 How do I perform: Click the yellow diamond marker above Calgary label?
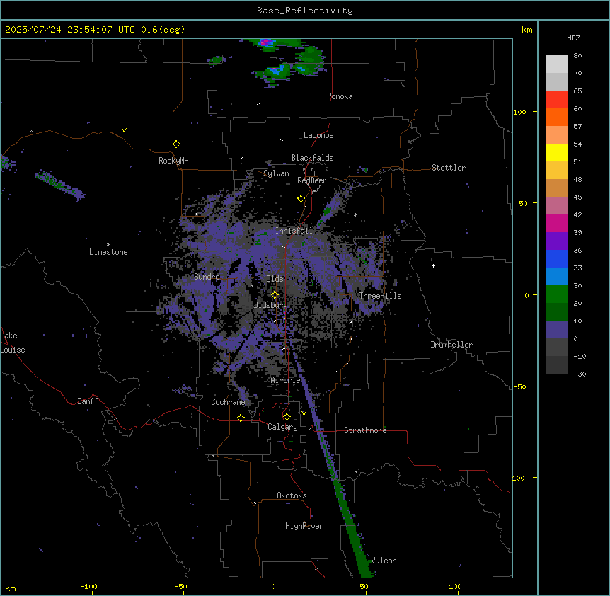click(x=287, y=417)
